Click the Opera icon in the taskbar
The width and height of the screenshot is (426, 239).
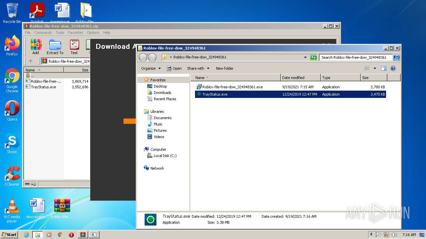[71, 235]
